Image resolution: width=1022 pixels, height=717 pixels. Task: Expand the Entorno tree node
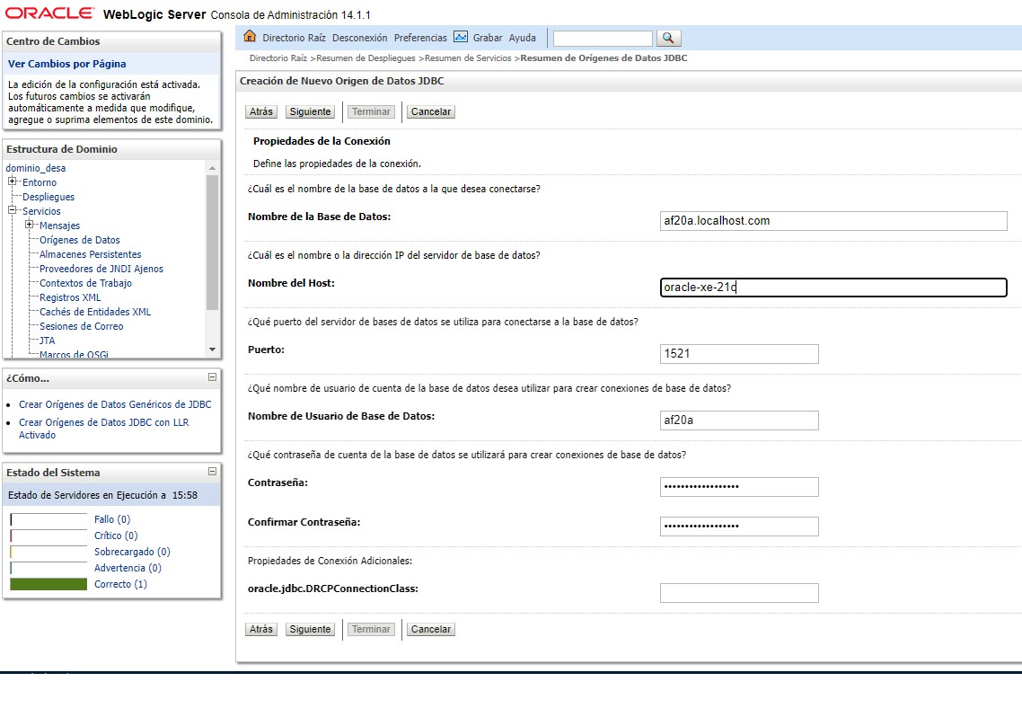coord(13,181)
